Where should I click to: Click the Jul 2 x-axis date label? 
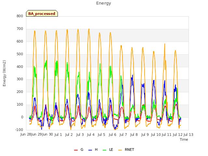pyautogui.click(x=69, y=135)
